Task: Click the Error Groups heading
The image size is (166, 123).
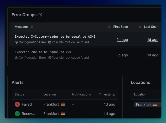Action: point(24,15)
